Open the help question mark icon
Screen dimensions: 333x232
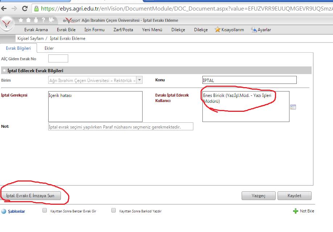(x=43, y=20)
